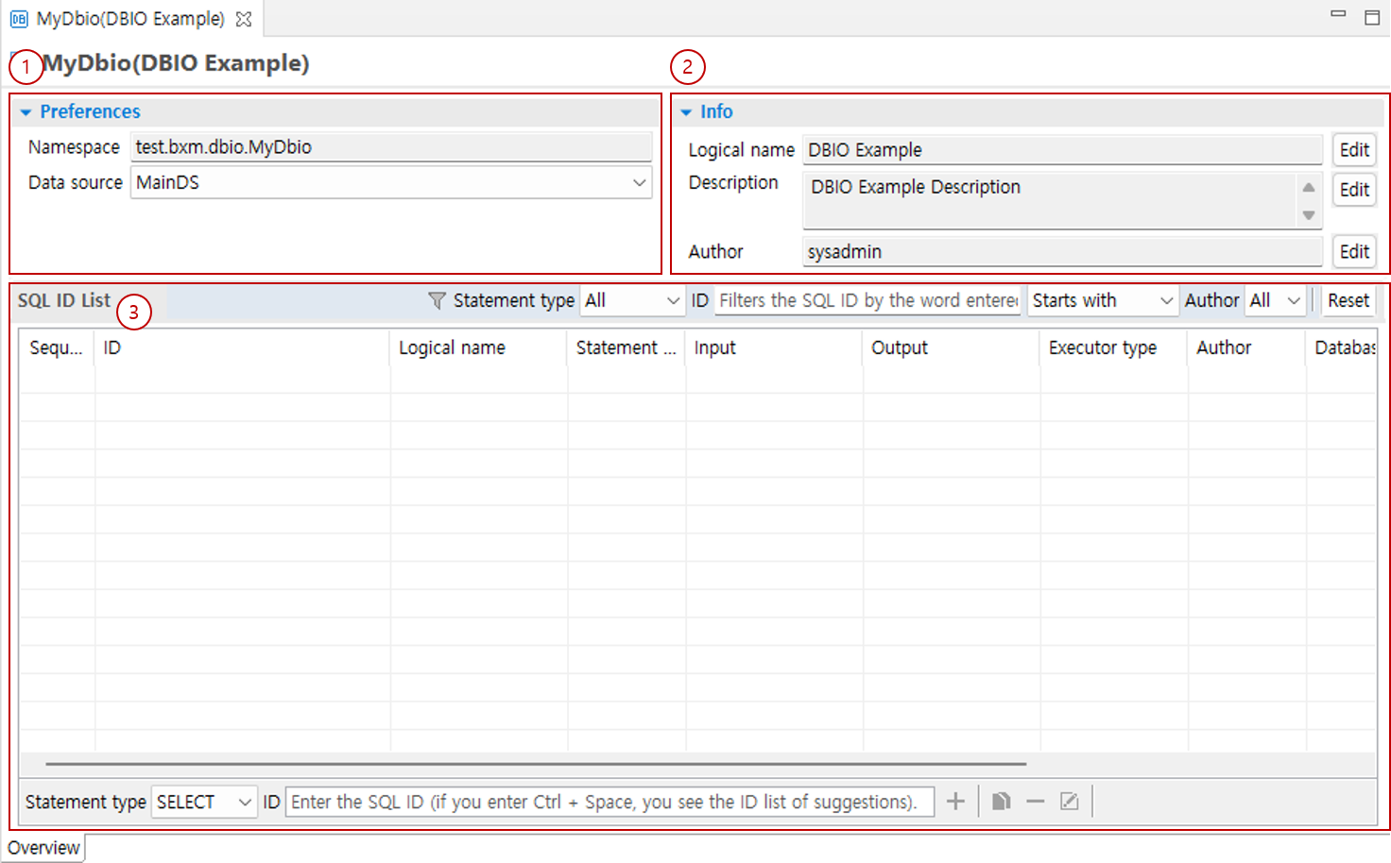Minimize the editor pane using top-right icon

(1338, 14)
